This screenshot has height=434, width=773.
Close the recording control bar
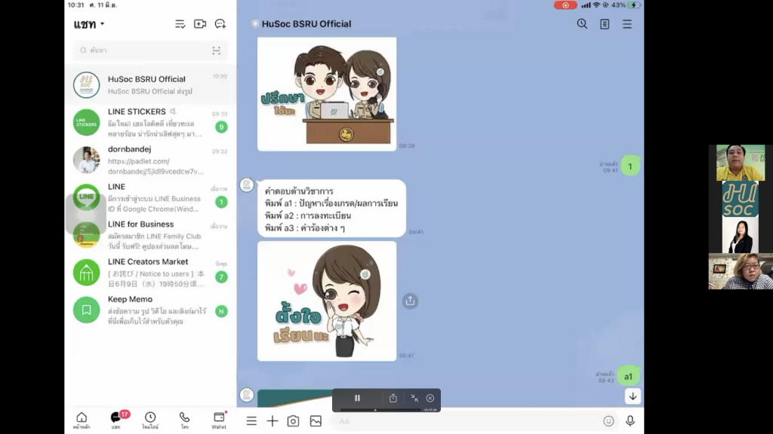click(430, 398)
